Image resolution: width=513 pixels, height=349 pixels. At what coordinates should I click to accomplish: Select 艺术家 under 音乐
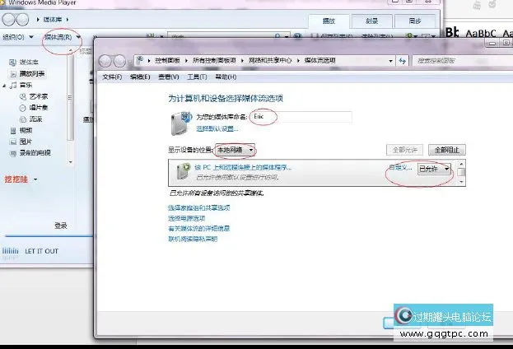coord(39,96)
